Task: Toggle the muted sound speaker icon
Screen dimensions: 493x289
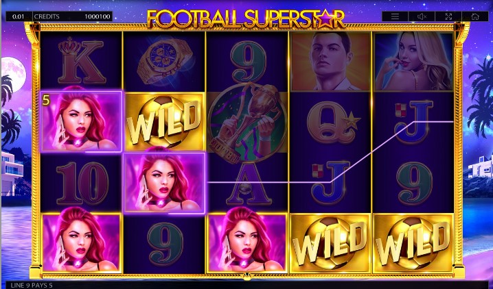Action: [x=422, y=16]
